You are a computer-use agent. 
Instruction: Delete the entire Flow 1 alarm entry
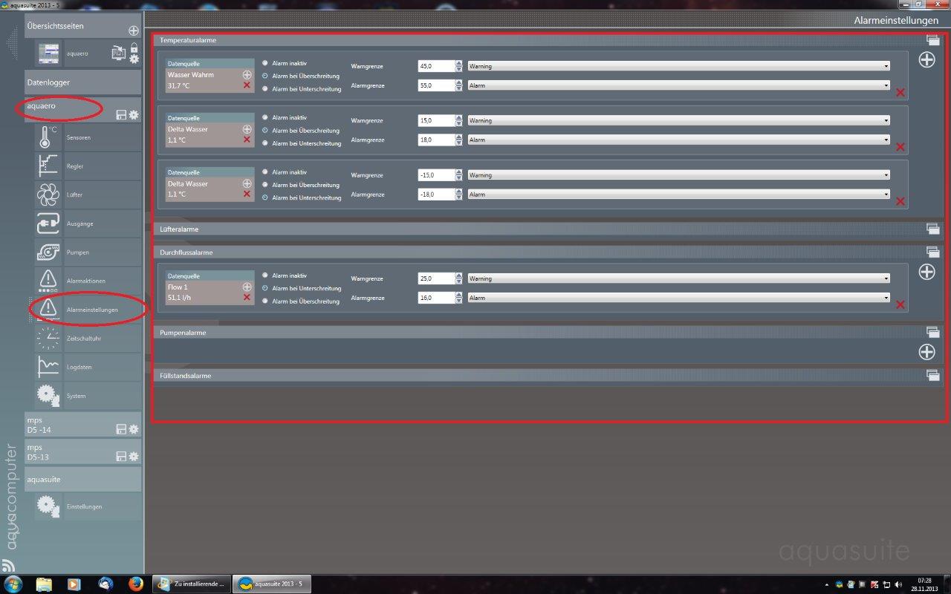point(900,304)
